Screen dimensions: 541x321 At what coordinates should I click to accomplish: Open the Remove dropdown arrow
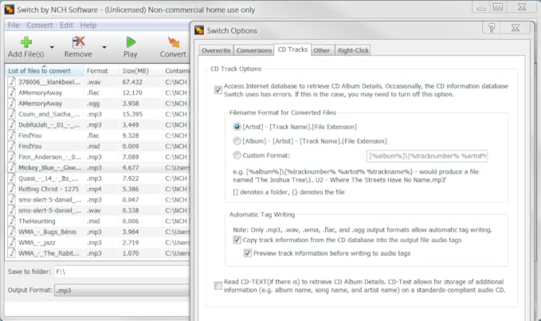(104, 47)
